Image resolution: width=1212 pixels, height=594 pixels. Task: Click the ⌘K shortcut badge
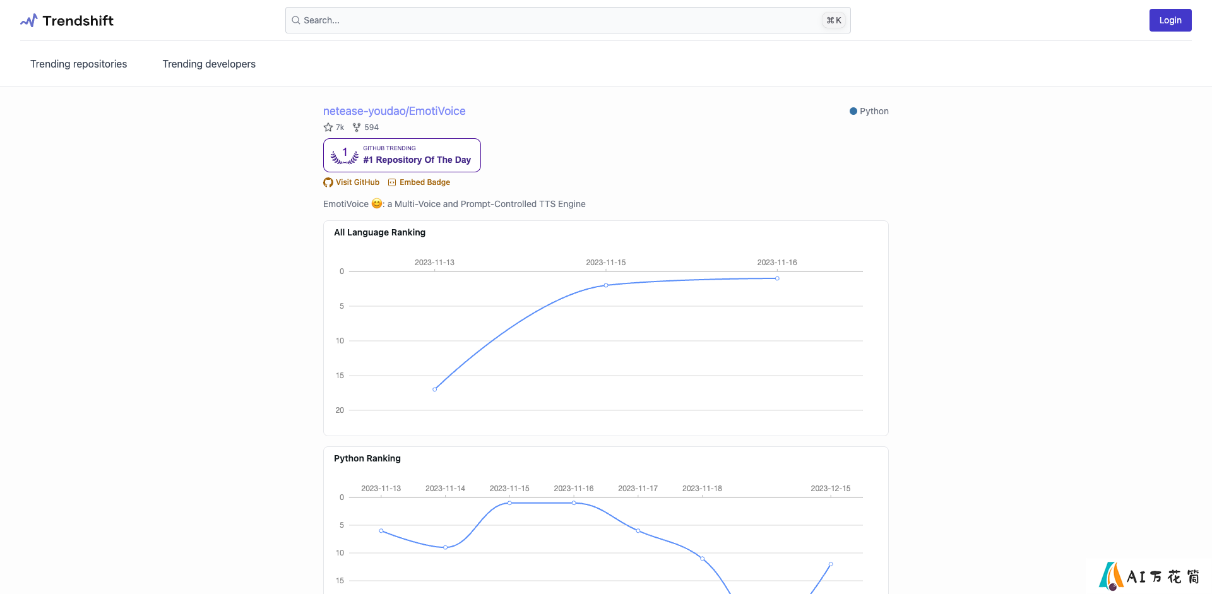[x=834, y=20]
